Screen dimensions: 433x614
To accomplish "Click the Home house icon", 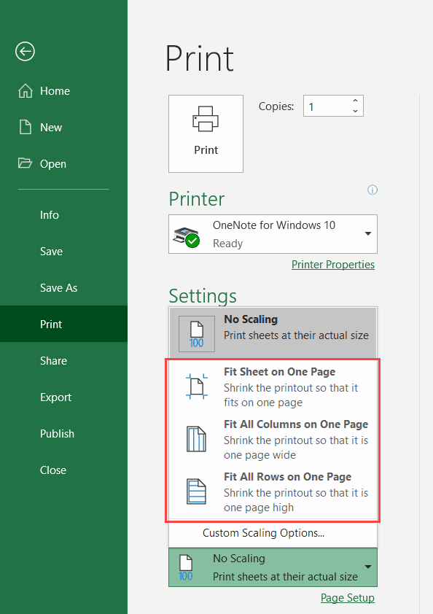I will [x=26, y=91].
